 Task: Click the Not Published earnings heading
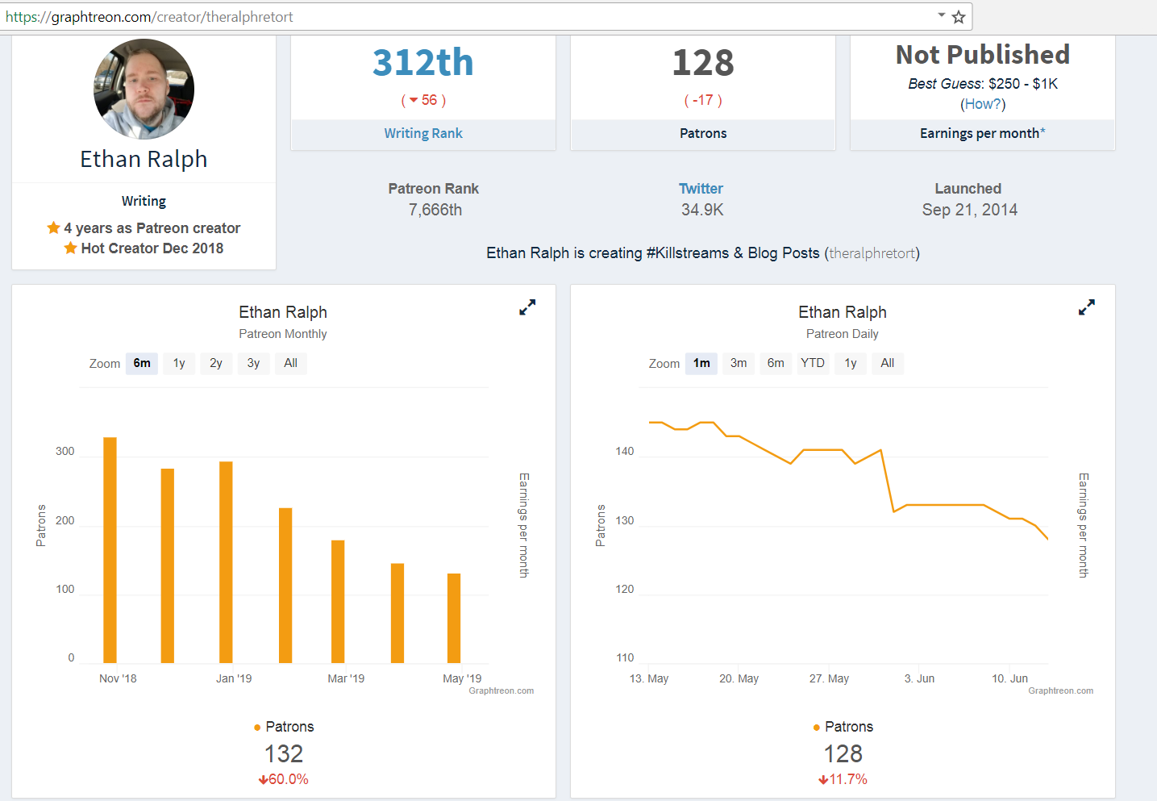pos(983,55)
